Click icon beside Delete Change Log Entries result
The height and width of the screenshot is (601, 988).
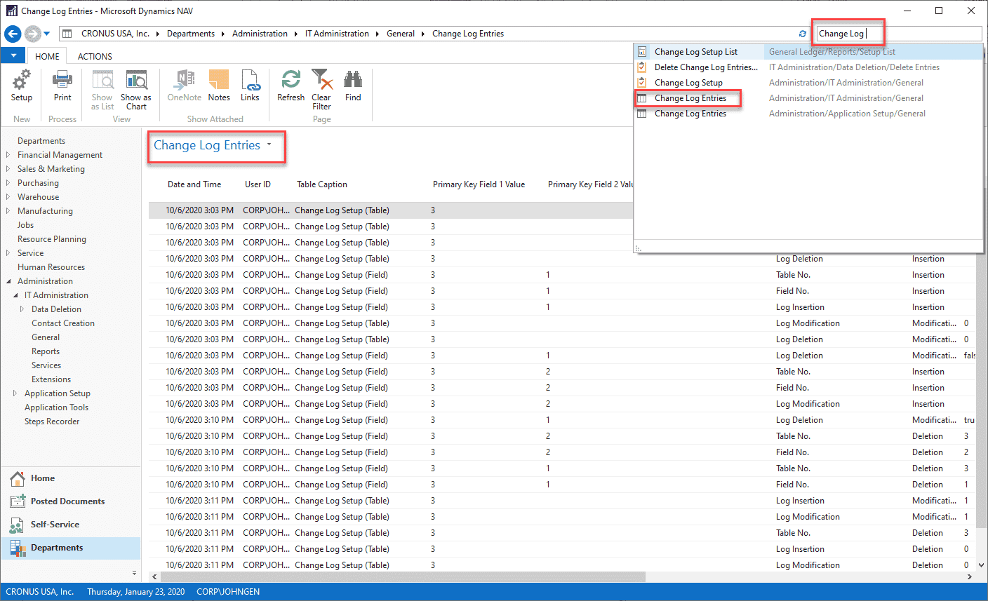pos(641,67)
